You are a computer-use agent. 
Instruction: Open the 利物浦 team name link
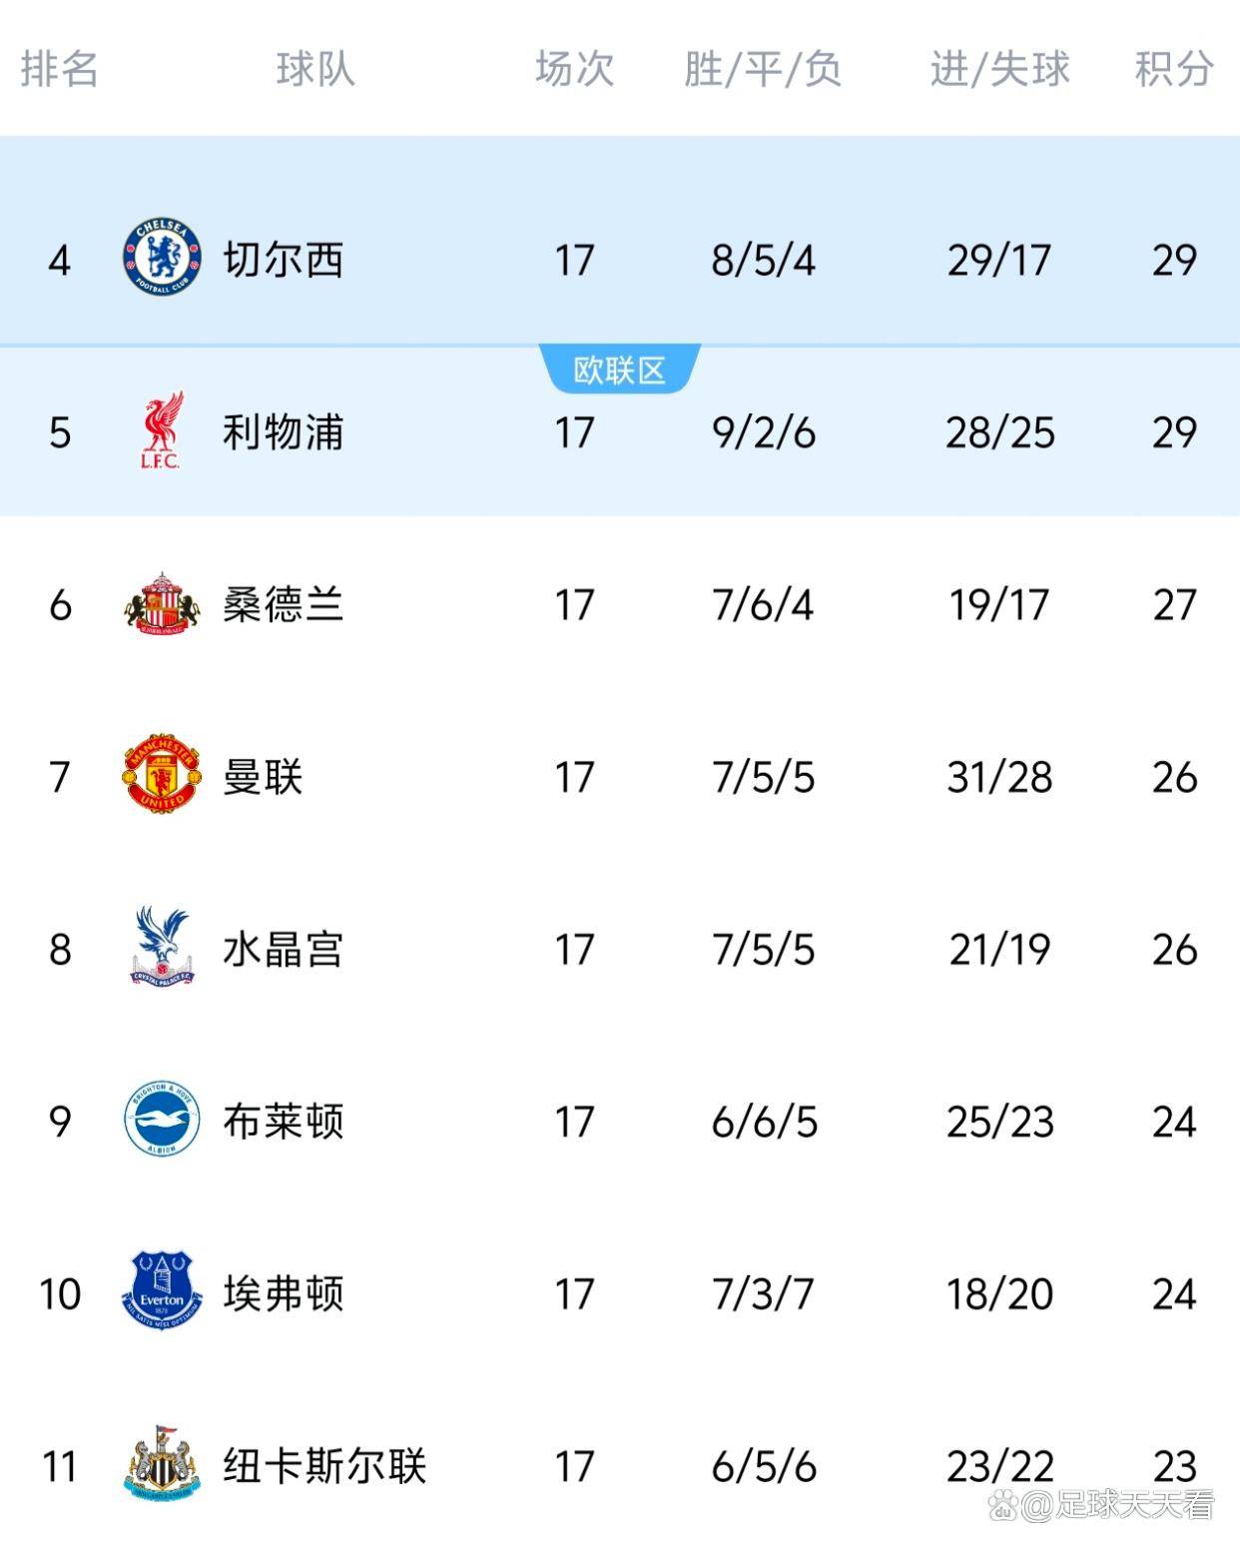[283, 431]
